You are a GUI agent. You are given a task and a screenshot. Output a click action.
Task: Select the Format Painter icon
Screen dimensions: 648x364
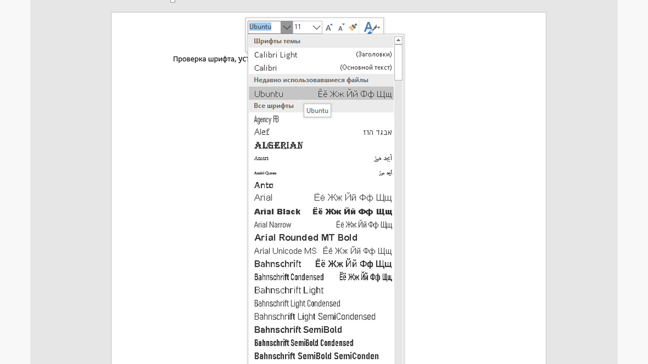tap(352, 27)
